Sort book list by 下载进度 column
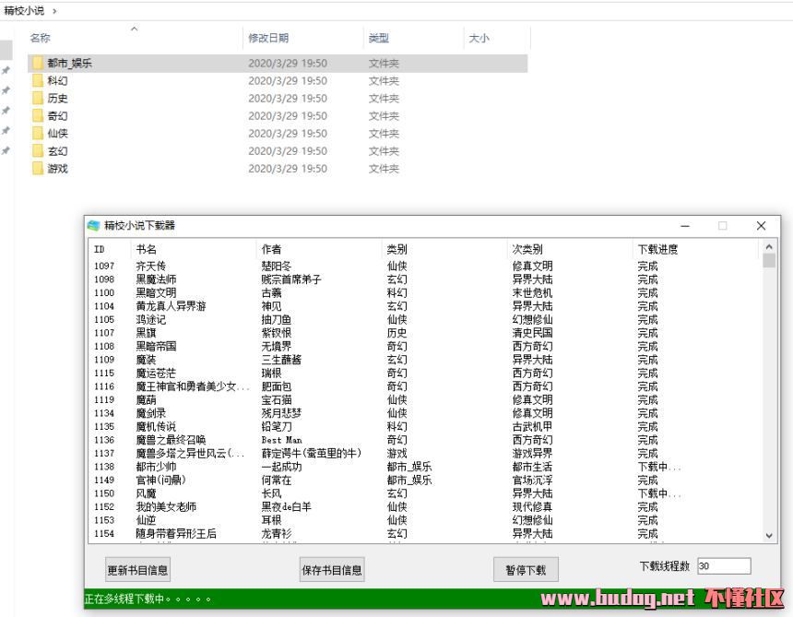The width and height of the screenshot is (793, 617). pos(657,249)
